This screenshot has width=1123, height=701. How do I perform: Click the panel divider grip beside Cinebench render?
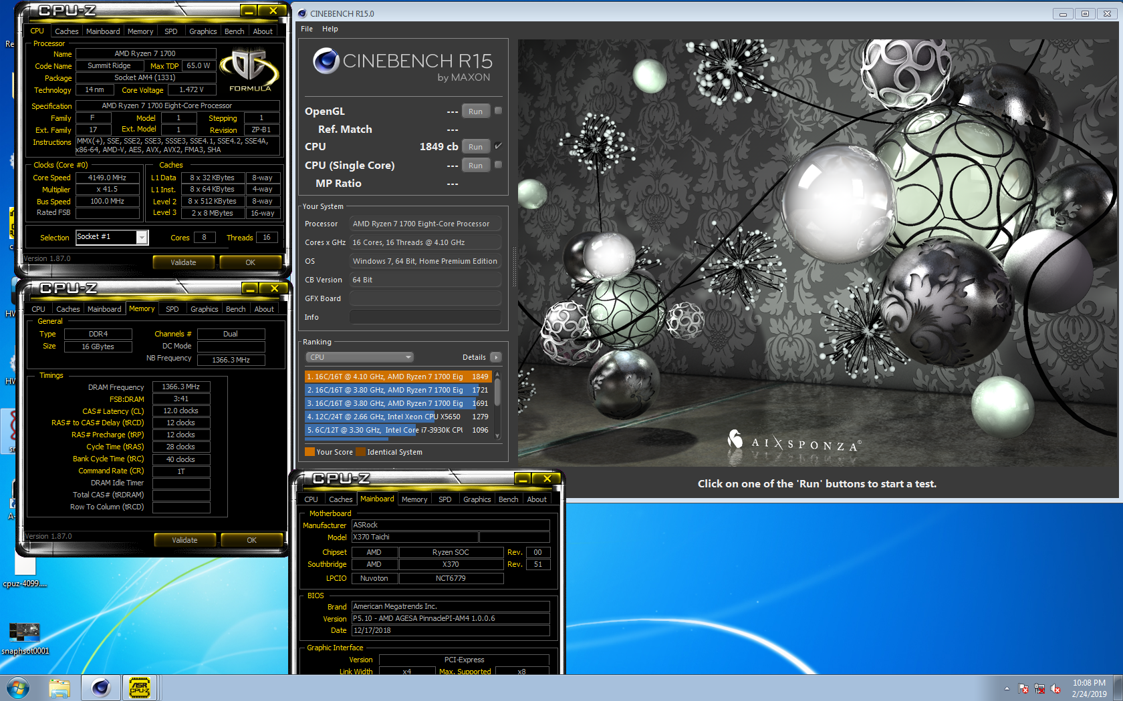514,267
